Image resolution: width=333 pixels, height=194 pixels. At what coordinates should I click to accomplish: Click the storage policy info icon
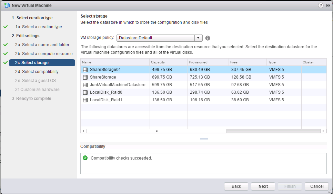208,38
